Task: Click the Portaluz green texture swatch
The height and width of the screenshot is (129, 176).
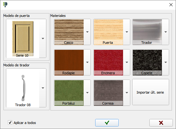Action: pyautogui.click(x=69, y=93)
